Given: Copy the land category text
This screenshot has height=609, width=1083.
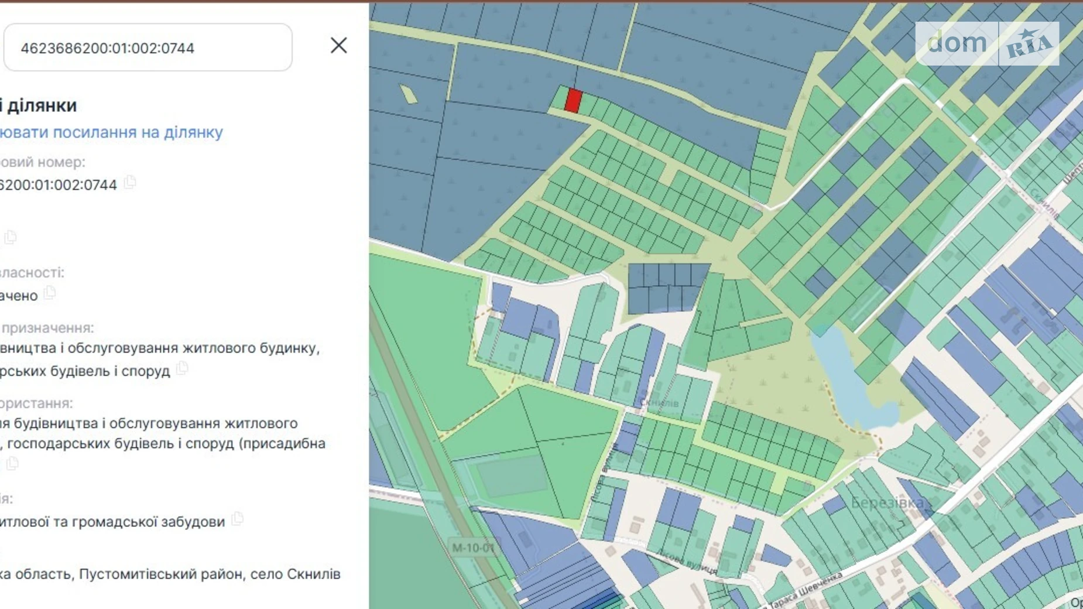Looking at the screenshot, I should click(237, 519).
